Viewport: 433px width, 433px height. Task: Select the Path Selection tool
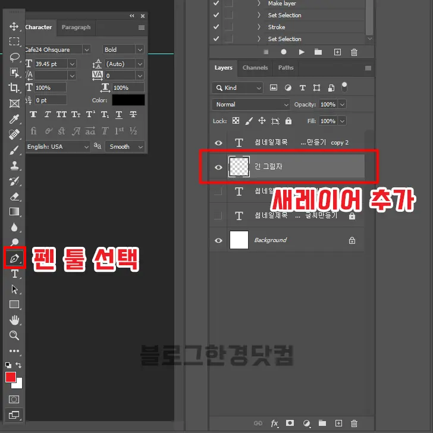[x=14, y=289]
